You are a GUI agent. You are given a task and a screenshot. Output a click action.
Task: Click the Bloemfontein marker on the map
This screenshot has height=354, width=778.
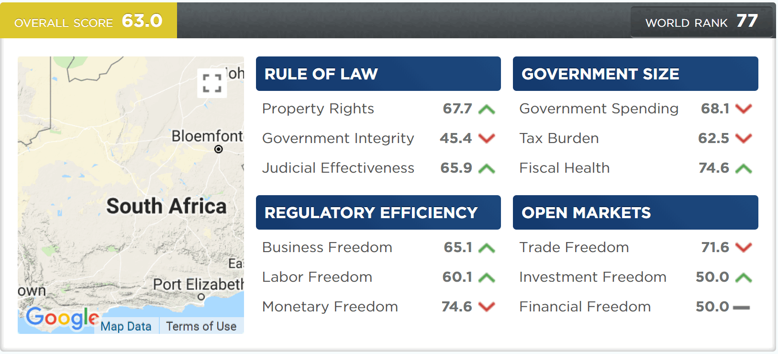click(x=219, y=149)
